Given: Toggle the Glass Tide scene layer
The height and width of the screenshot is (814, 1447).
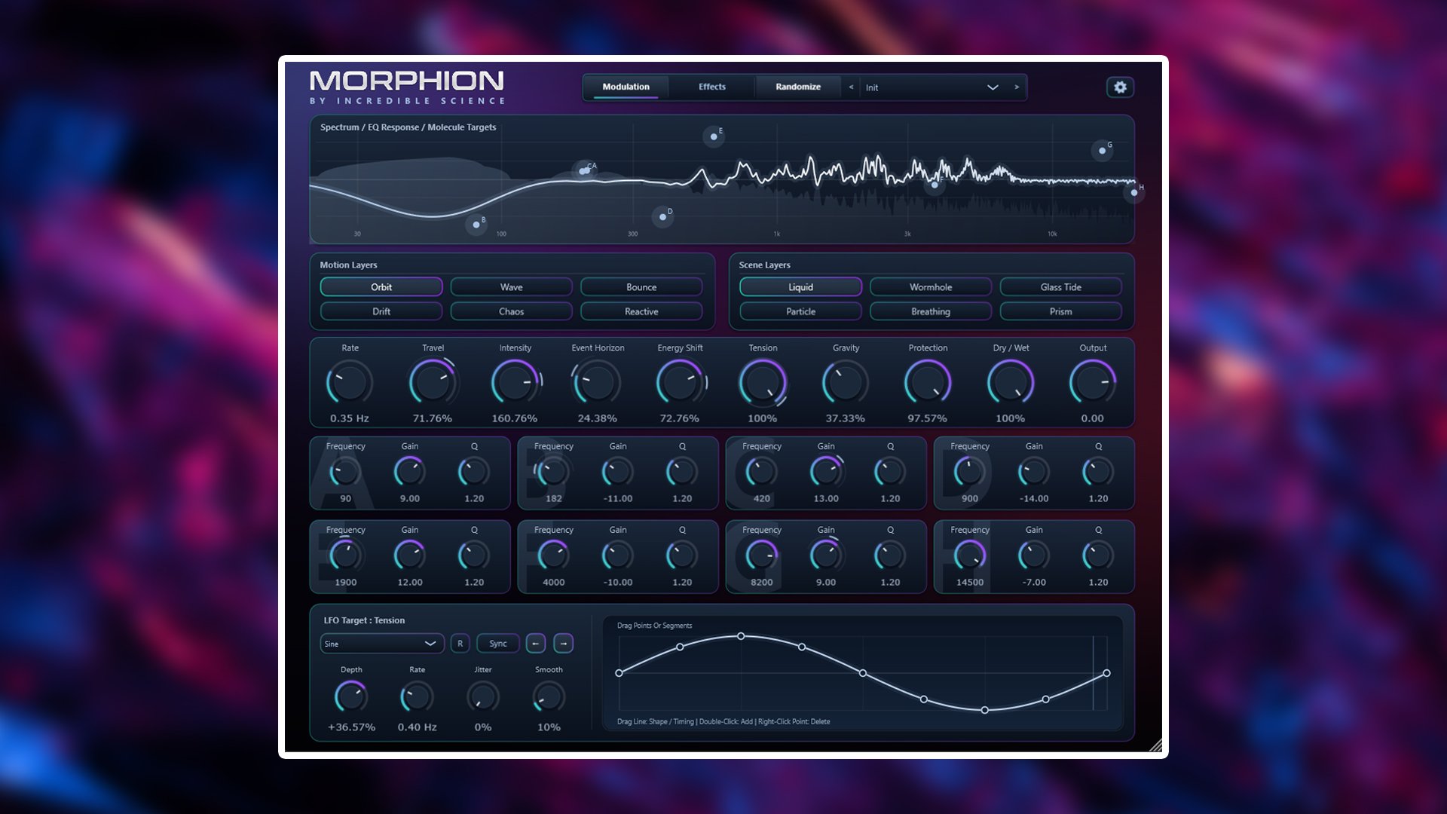Looking at the screenshot, I should point(1060,287).
